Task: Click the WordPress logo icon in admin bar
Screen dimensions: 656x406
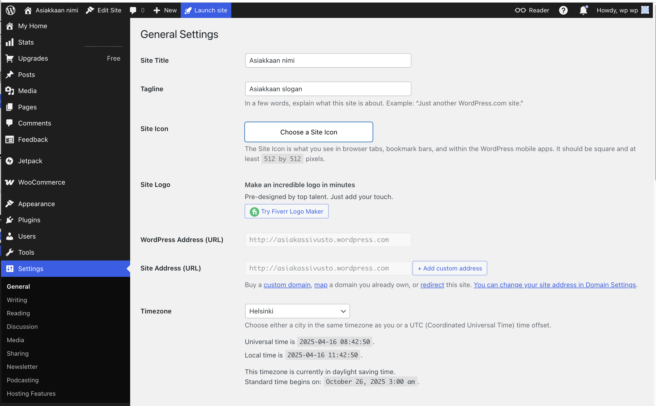Action: point(11,10)
